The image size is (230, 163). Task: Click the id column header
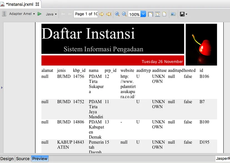coord(201,71)
